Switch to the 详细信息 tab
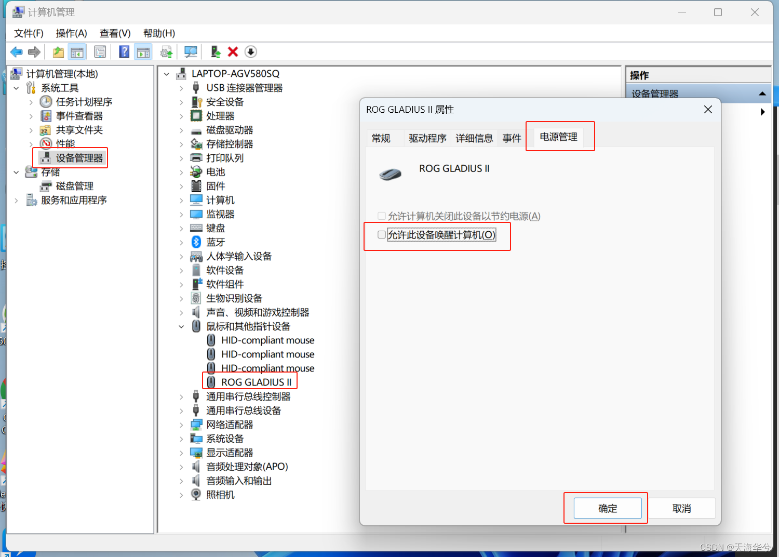 pyautogui.click(x=474, y=138)
